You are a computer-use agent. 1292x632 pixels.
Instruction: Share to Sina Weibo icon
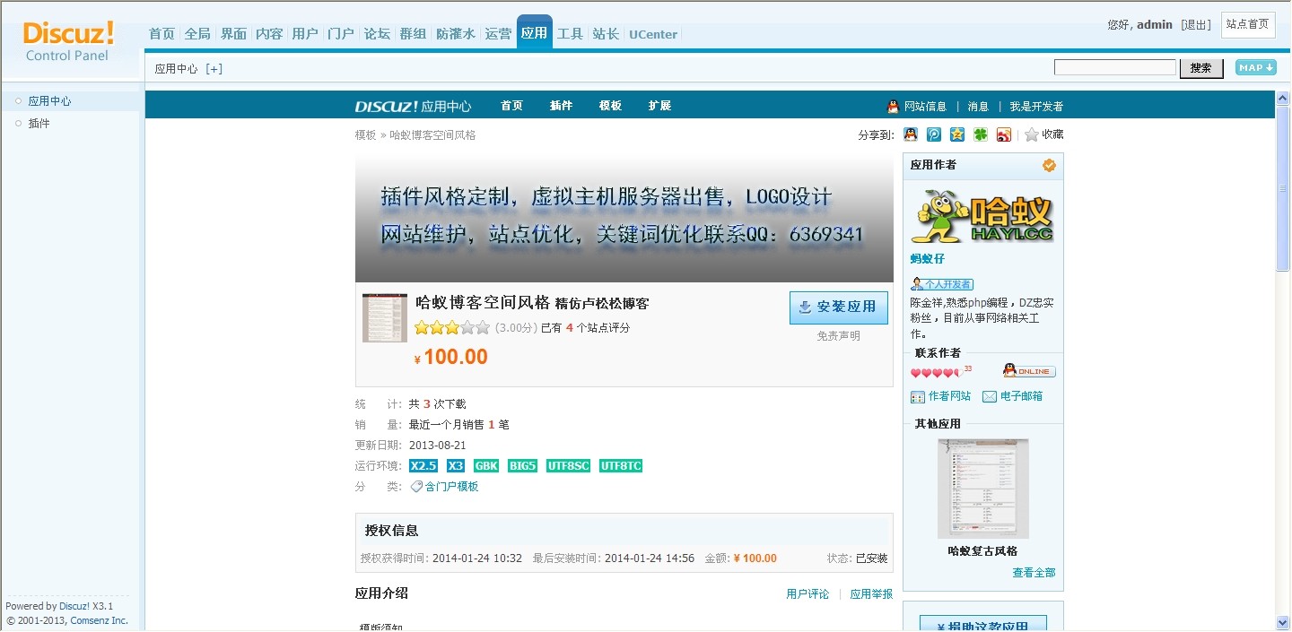[1004, 134]
